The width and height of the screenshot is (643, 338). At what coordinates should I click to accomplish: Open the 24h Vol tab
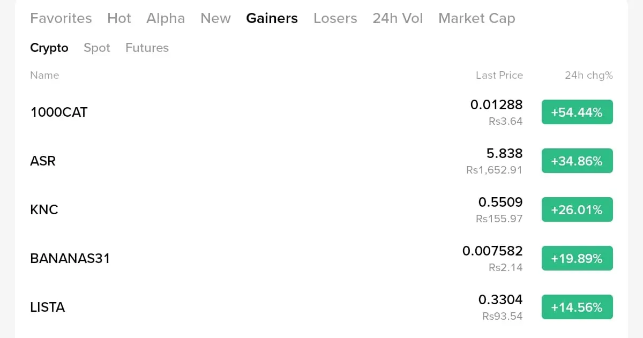click(398, 18)
